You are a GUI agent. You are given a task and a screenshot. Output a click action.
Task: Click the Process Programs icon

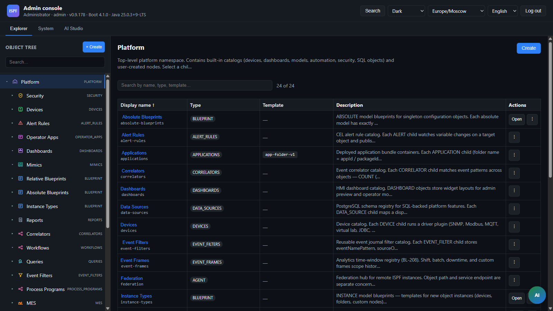(20, 289)
